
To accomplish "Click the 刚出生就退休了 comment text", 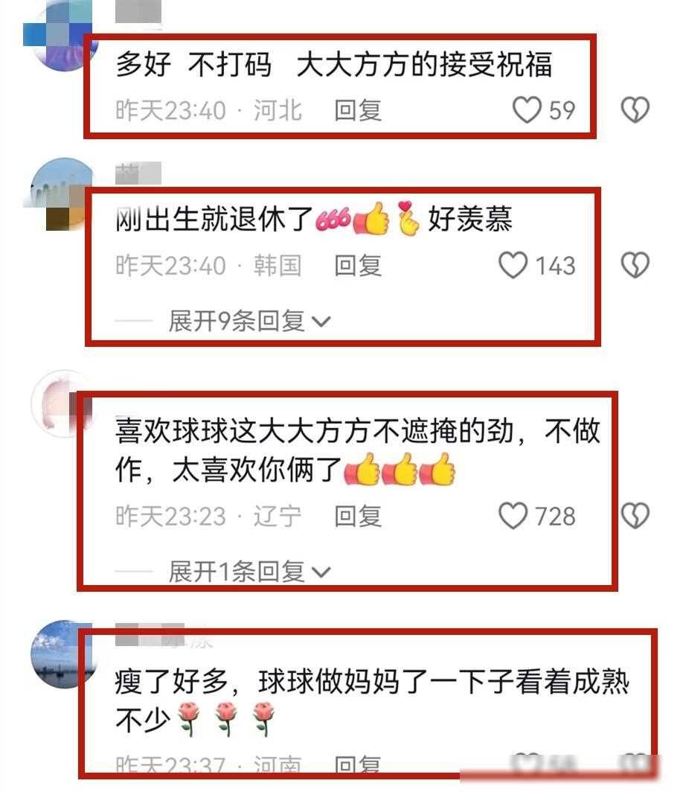I will coord(313,219).
